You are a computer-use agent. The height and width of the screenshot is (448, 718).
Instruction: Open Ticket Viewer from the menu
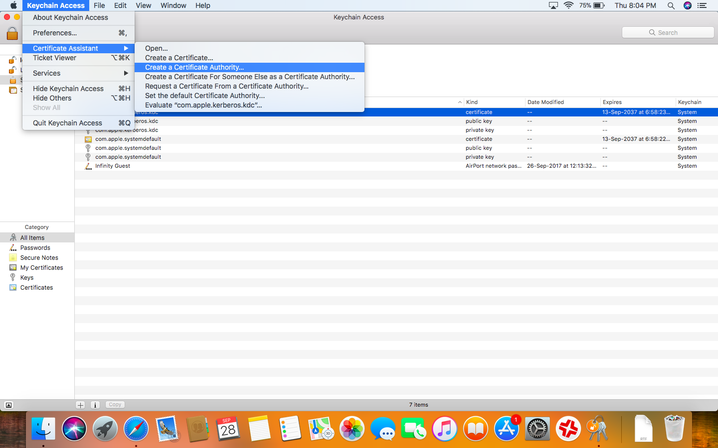point(78,58)
